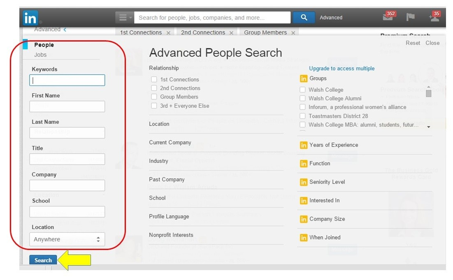Check the Inforum women's alliance checkbox
453x280 pixels.
[302, 107]
